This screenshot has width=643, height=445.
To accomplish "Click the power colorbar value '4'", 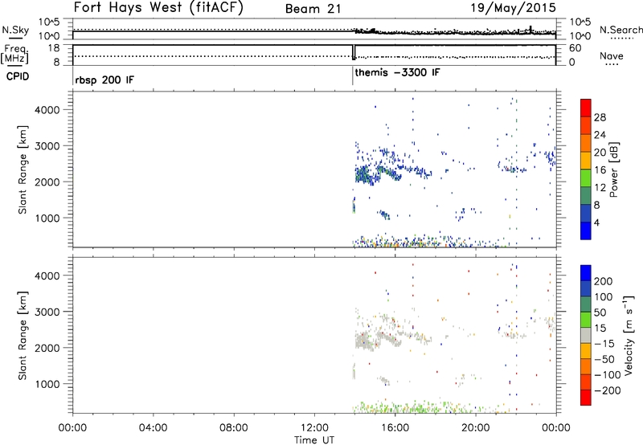I will [x=596, y=222].
